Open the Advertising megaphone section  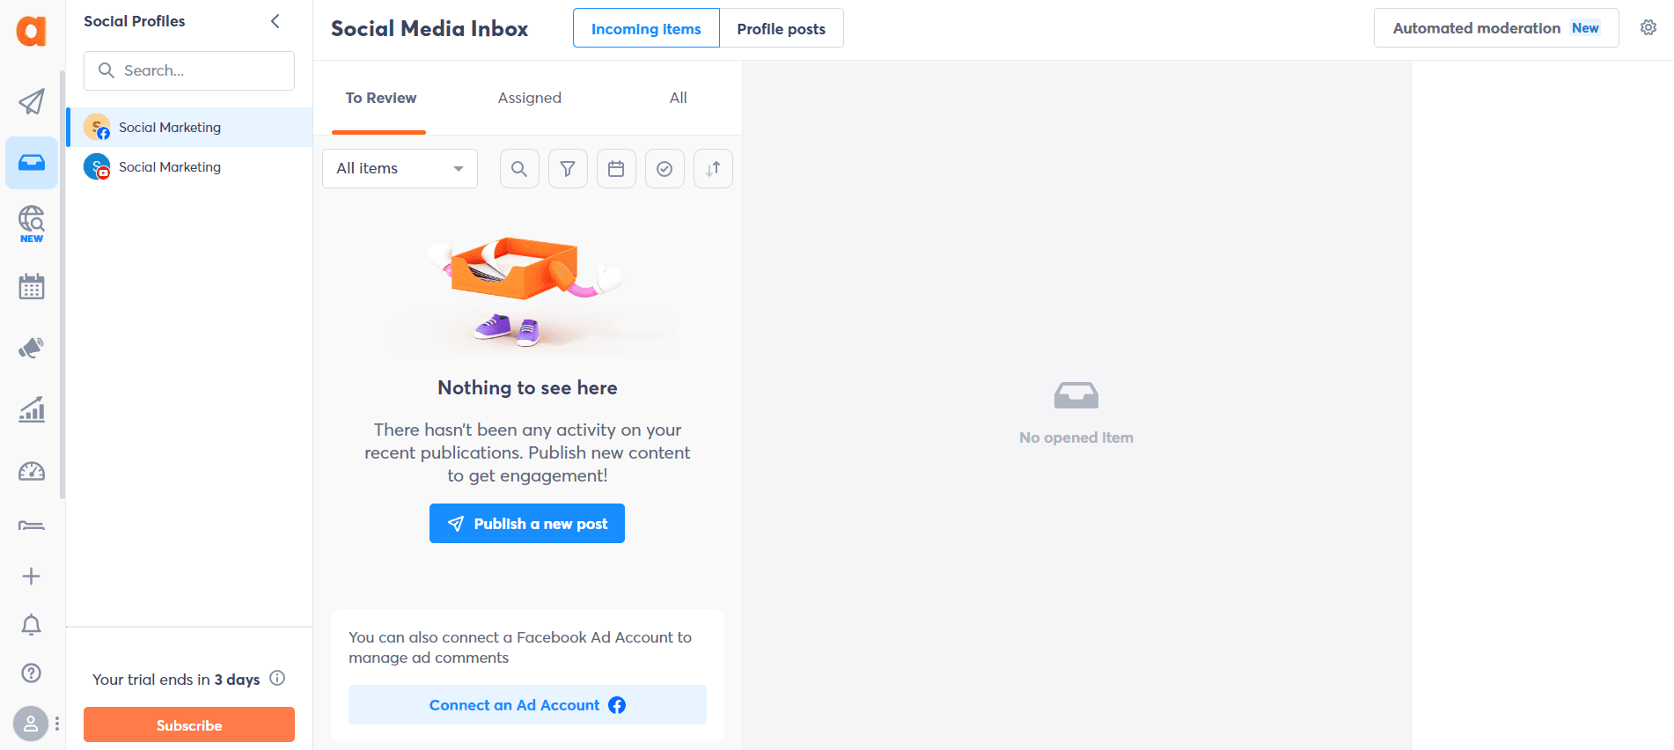31,347
